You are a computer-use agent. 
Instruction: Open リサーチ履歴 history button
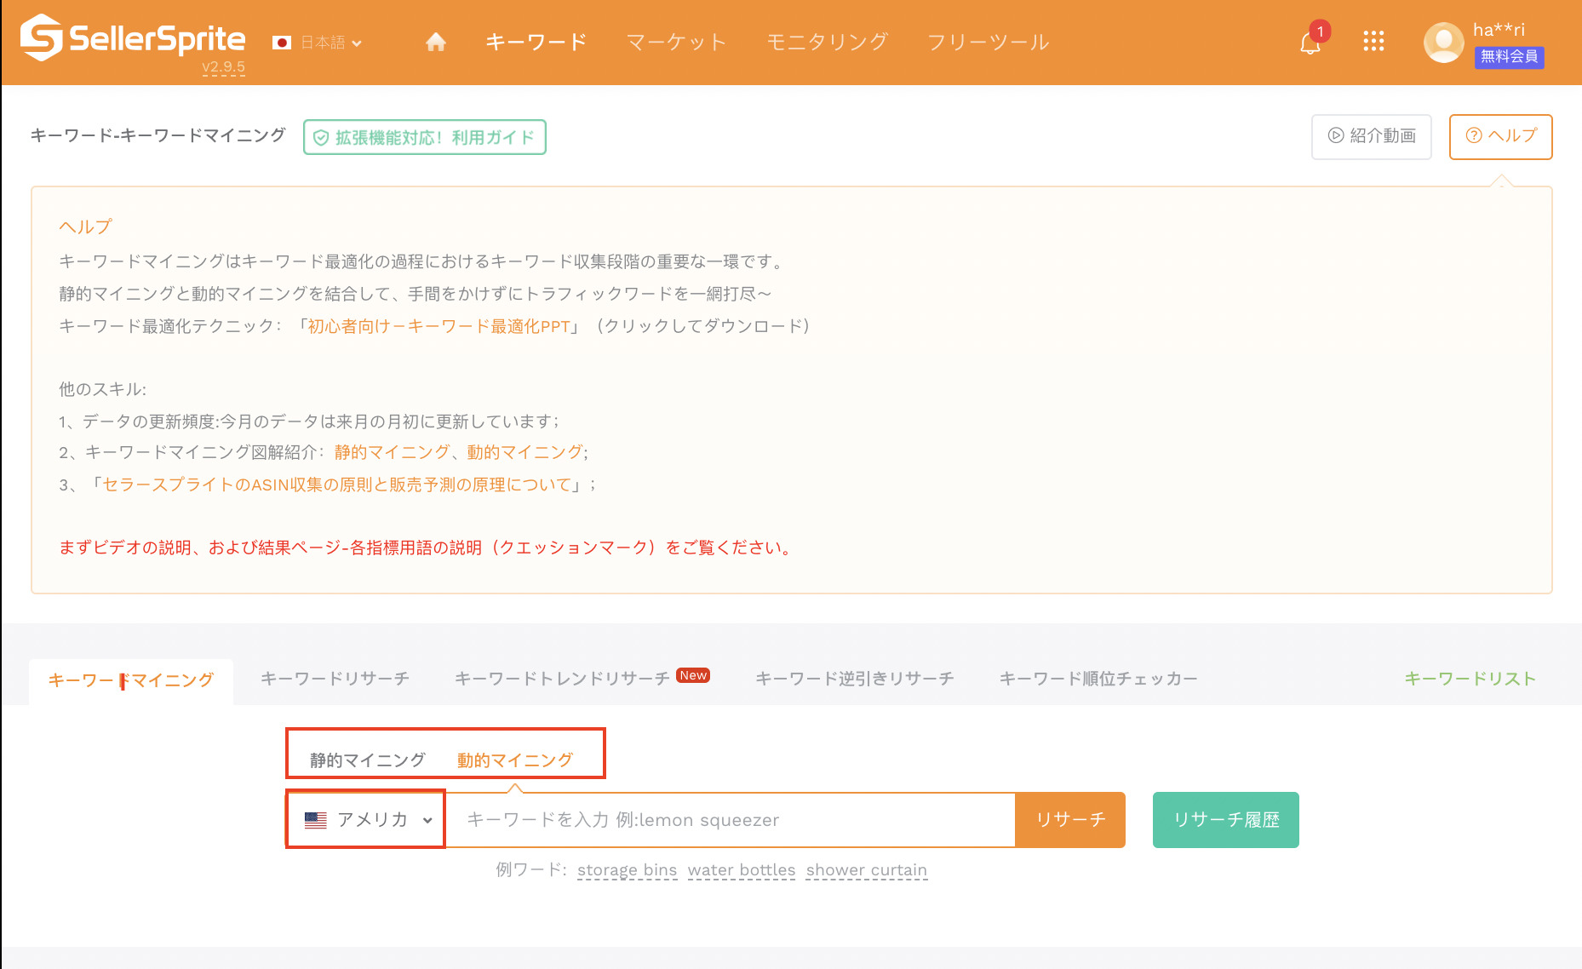pyautogui.click(x=1225, y=819)
